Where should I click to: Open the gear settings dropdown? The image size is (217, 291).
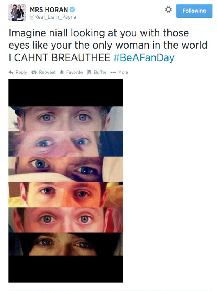(169, 9)
